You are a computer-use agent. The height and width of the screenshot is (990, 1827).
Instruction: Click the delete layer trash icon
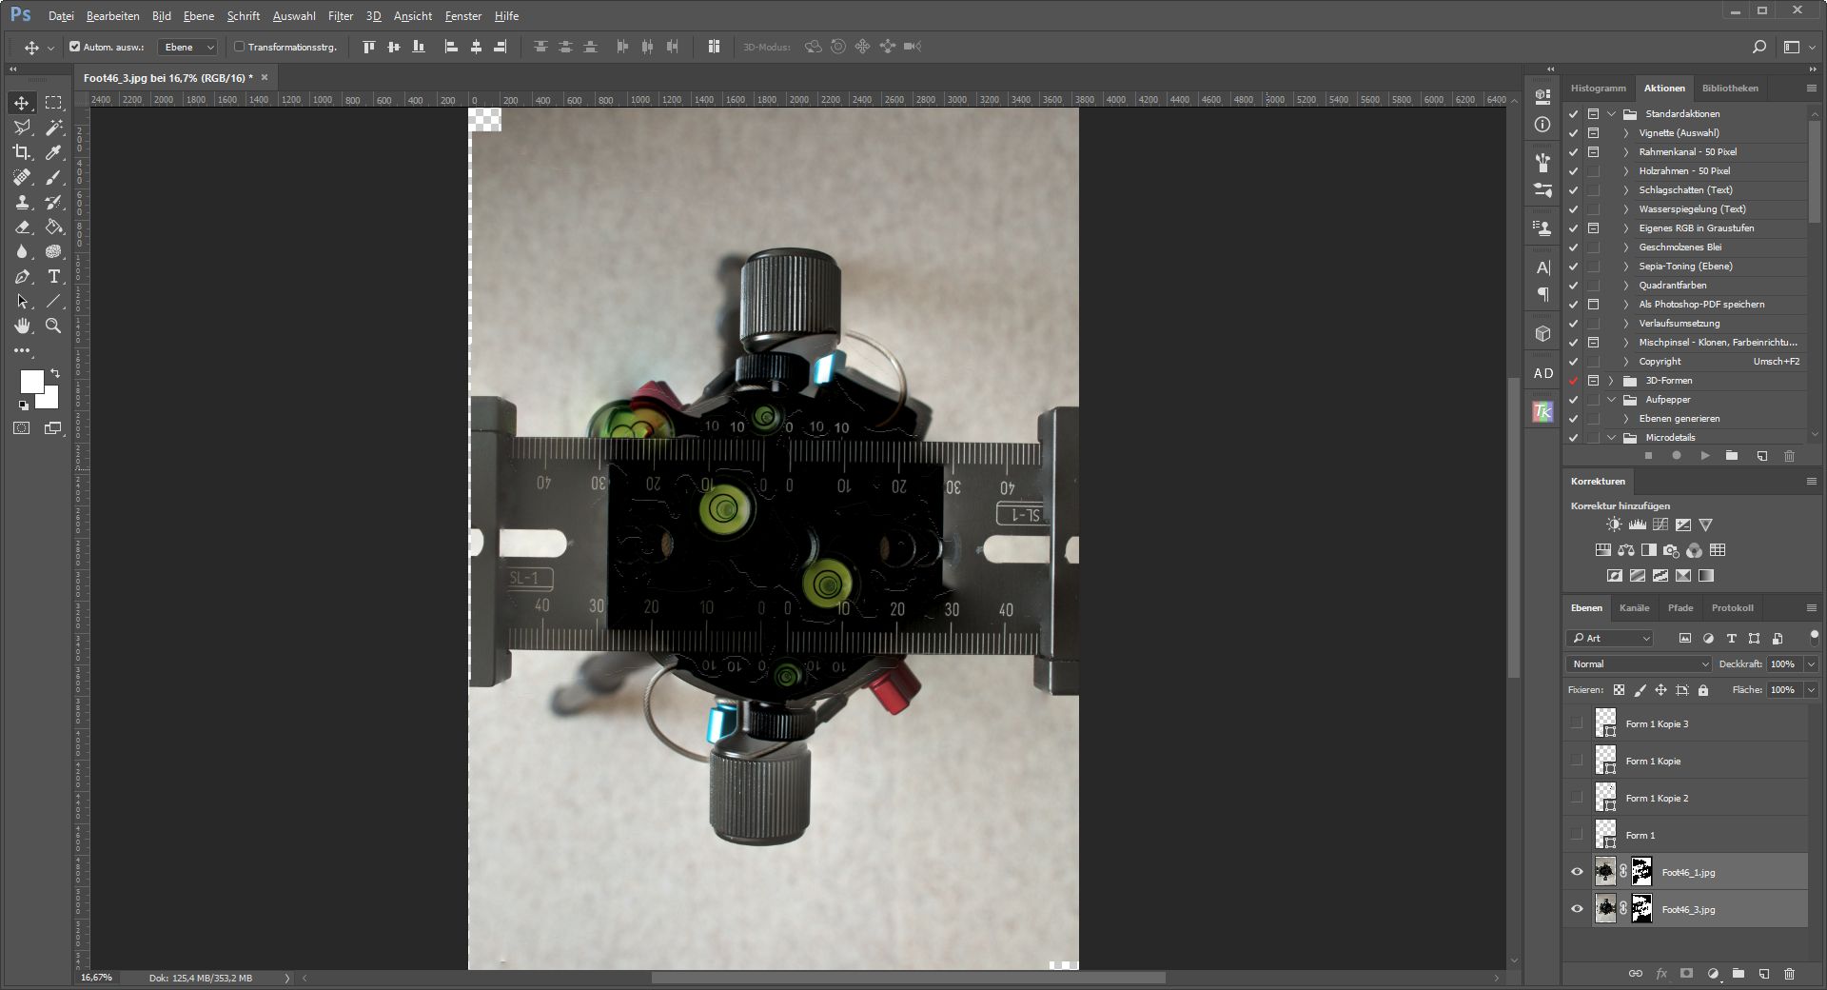coord(1789,974)
